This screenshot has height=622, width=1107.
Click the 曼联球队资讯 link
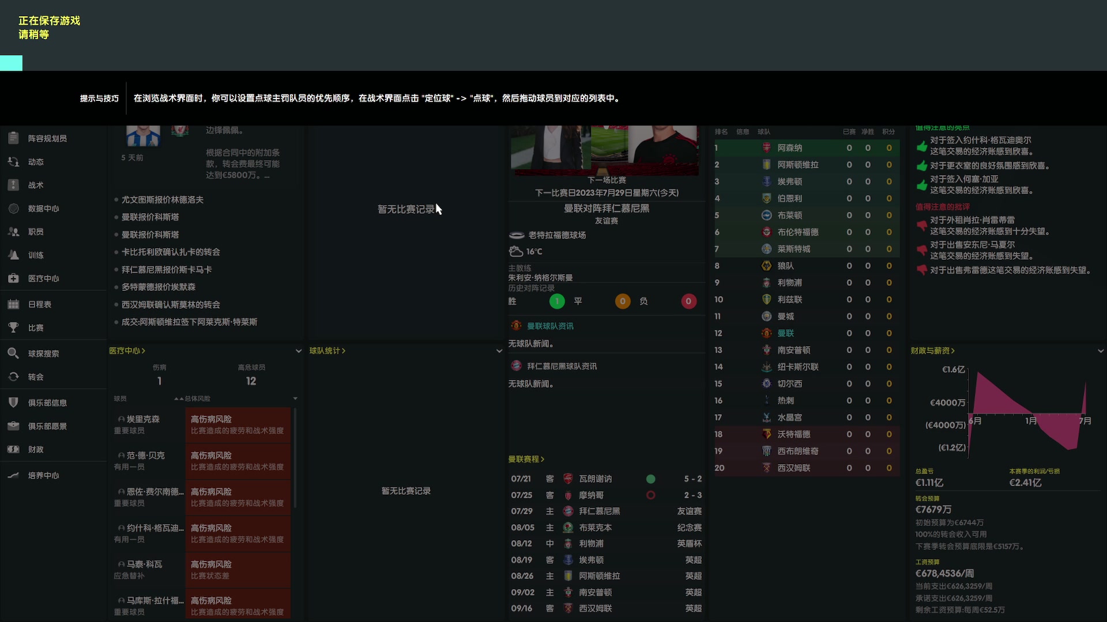point(549,326)
